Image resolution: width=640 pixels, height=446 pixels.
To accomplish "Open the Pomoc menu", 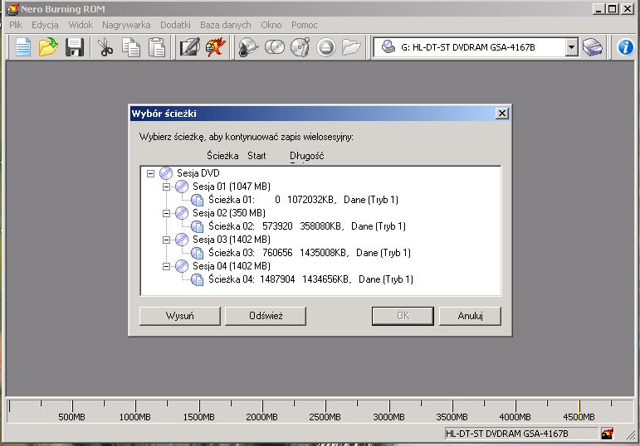I will point(304,25).
